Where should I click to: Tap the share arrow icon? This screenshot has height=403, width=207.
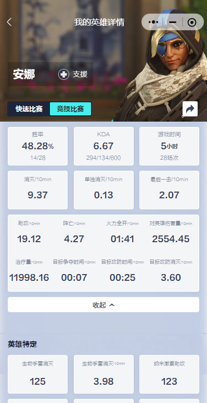[x=190, y=109]
